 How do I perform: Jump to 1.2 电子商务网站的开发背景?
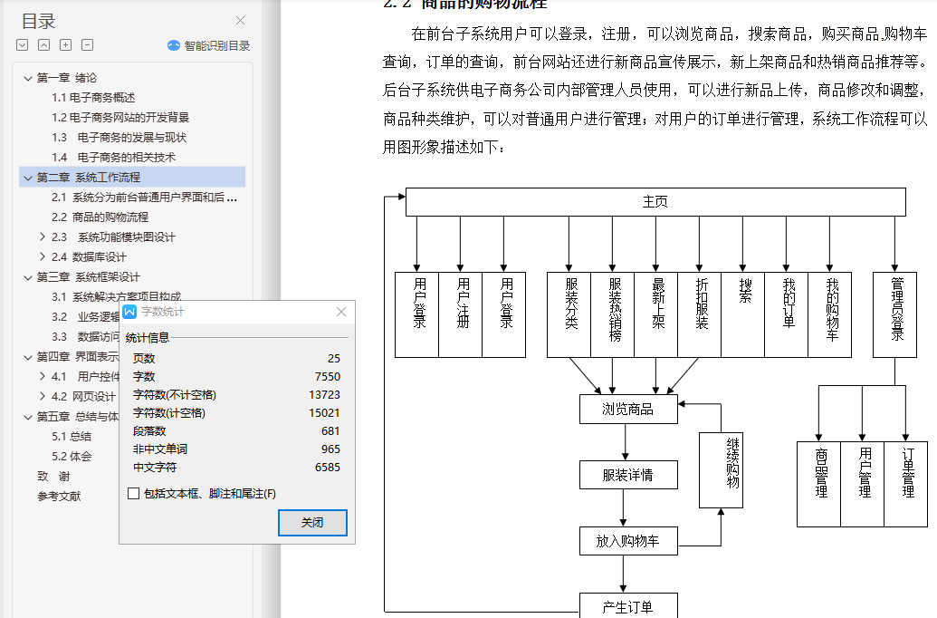pos(120,117)
